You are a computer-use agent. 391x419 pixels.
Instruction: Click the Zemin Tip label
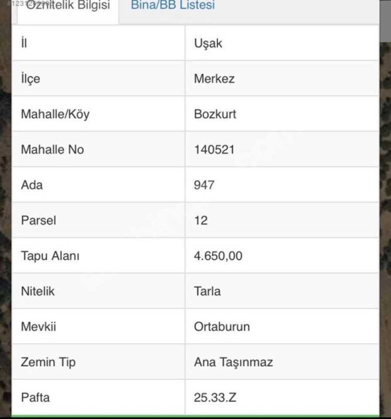48,362
